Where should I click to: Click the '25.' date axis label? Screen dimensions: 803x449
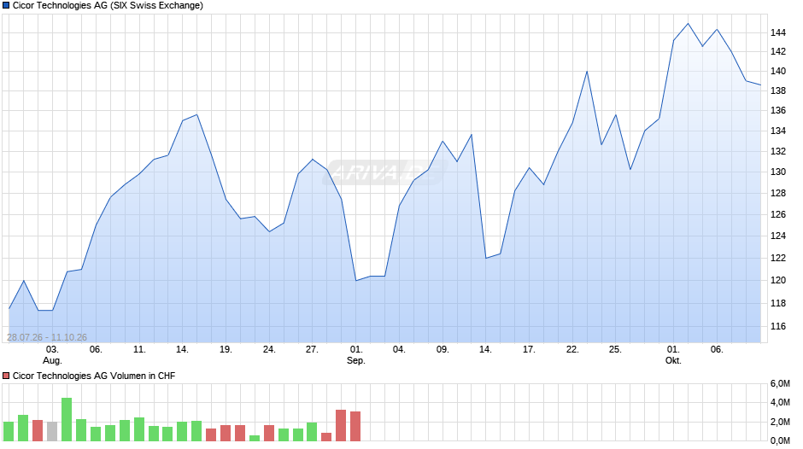point(615,350)
